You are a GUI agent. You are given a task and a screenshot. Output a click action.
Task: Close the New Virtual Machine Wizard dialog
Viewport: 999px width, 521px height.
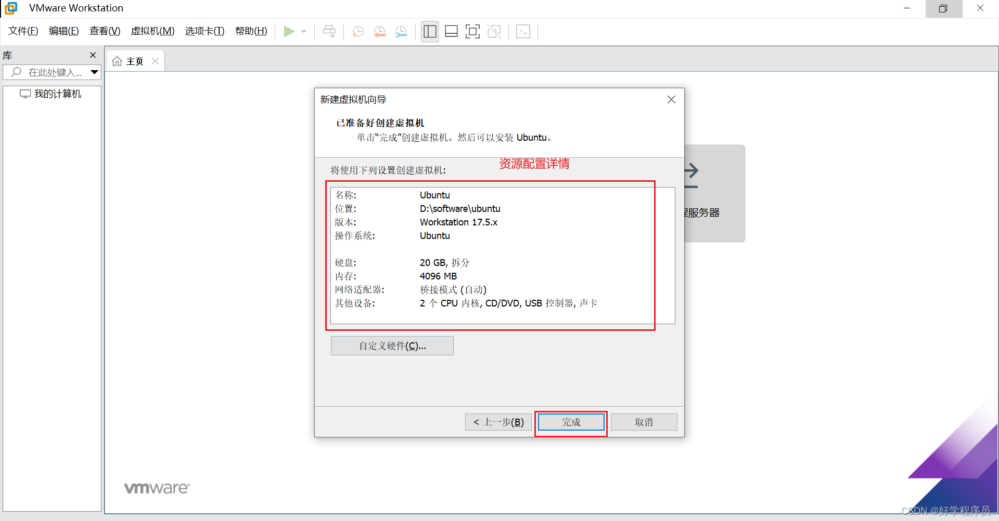(x=671, y=100)
